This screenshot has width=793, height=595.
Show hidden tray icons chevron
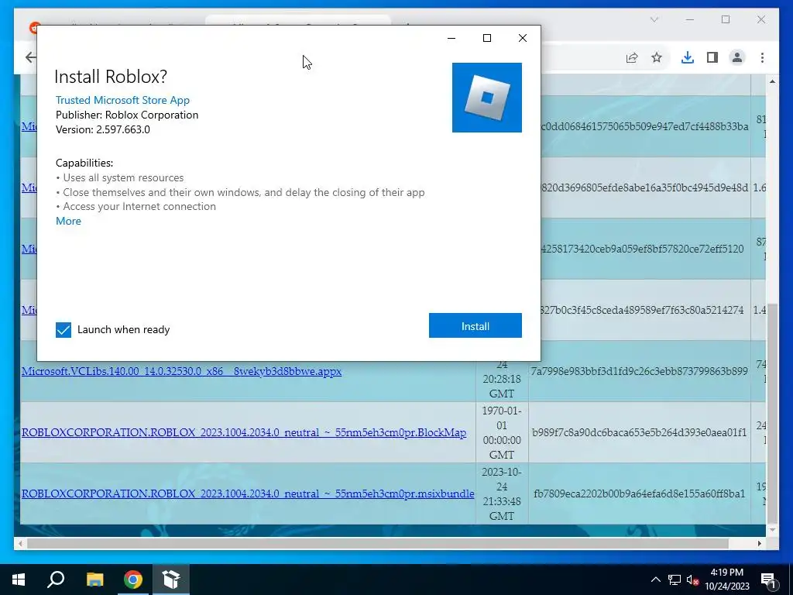[655, 580]
